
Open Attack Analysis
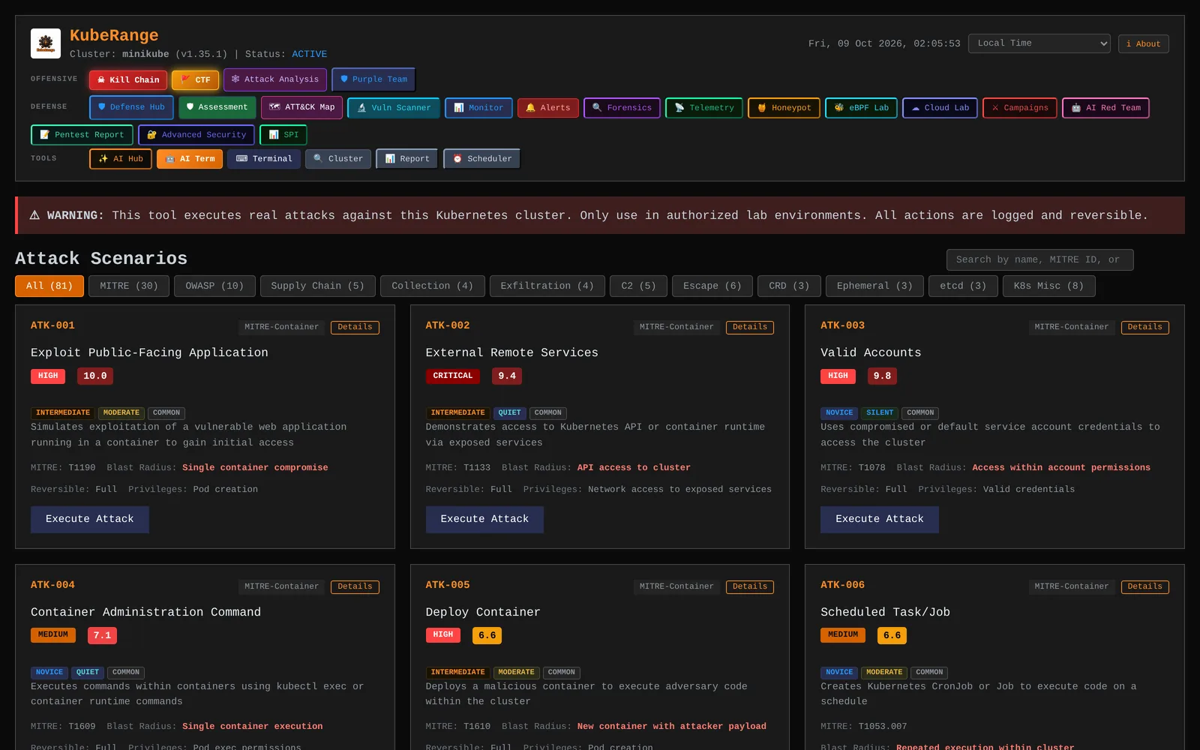(x=274, y=79)
